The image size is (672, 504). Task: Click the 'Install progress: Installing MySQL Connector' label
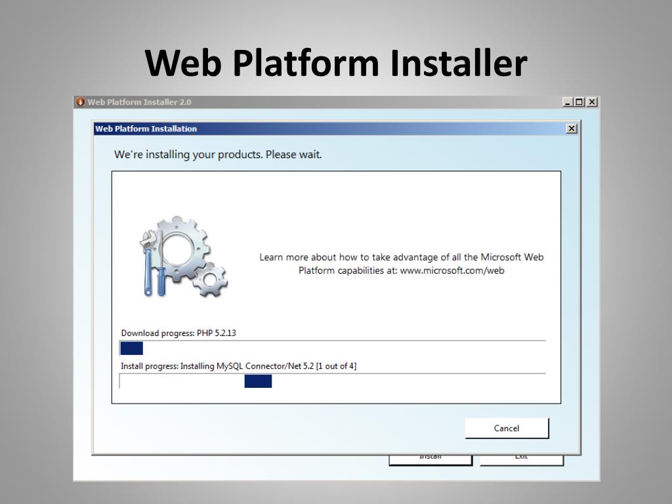click(238, 366)
